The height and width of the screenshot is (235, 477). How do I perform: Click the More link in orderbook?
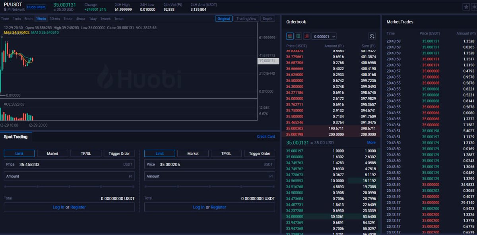[371, 143]
